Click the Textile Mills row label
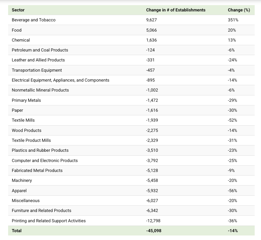 click(x=23, y=120)
